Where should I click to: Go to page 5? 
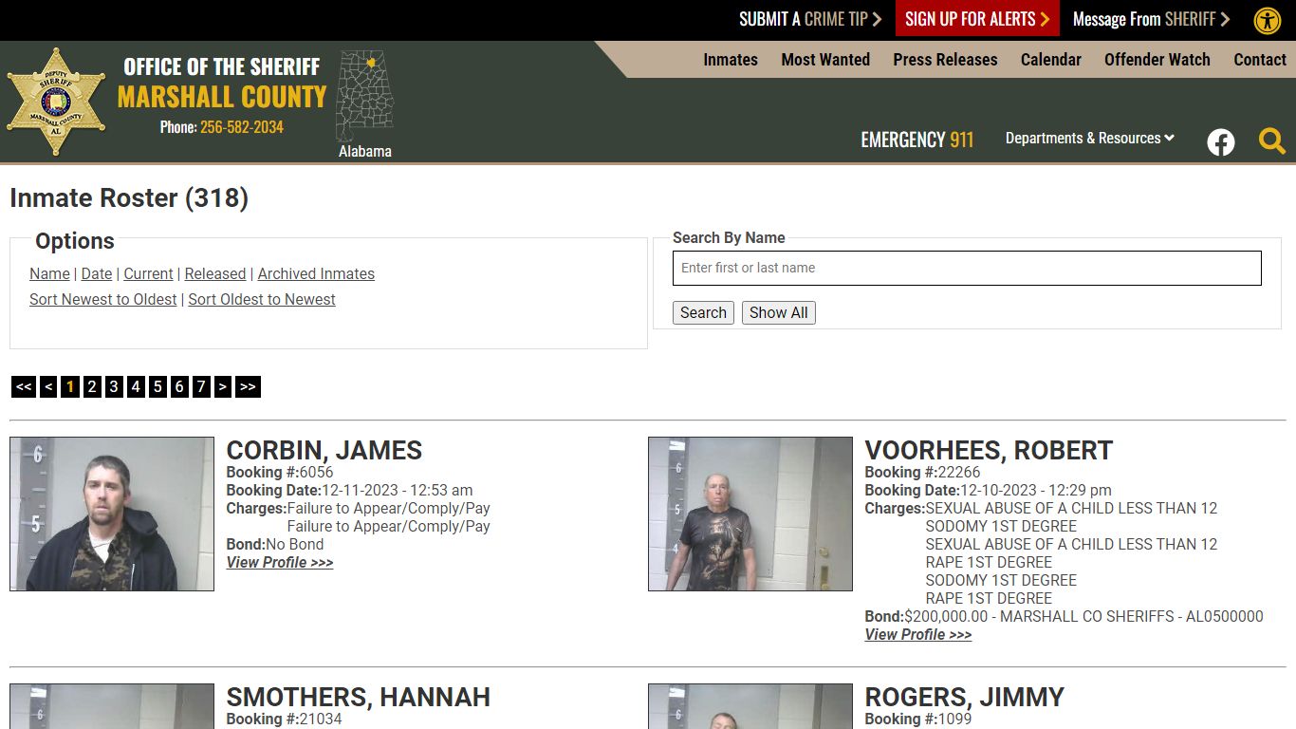pyautogui.click(x=157, y=386)
